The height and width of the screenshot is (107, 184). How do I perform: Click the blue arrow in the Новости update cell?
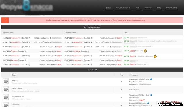(151, 79)
